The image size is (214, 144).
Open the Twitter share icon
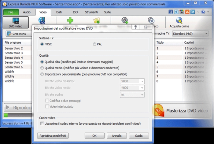(176, 12)
